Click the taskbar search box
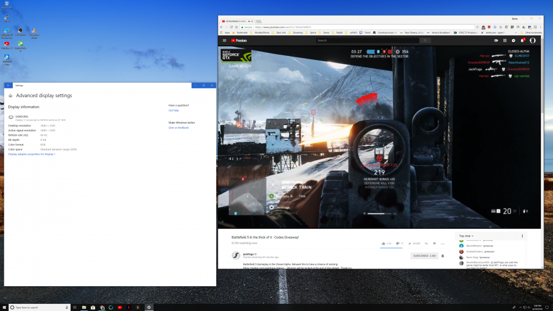The height and width of the screenshot is (311, 553). 39,308
